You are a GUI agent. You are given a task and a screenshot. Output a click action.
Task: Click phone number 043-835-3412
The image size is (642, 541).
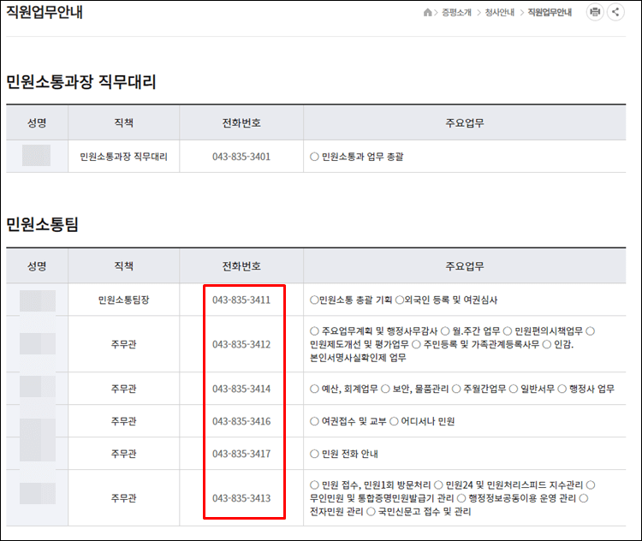pos(241,344)
